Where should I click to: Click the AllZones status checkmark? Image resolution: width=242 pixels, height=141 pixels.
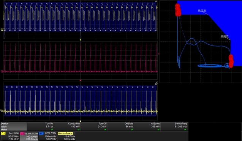point(159,130)
